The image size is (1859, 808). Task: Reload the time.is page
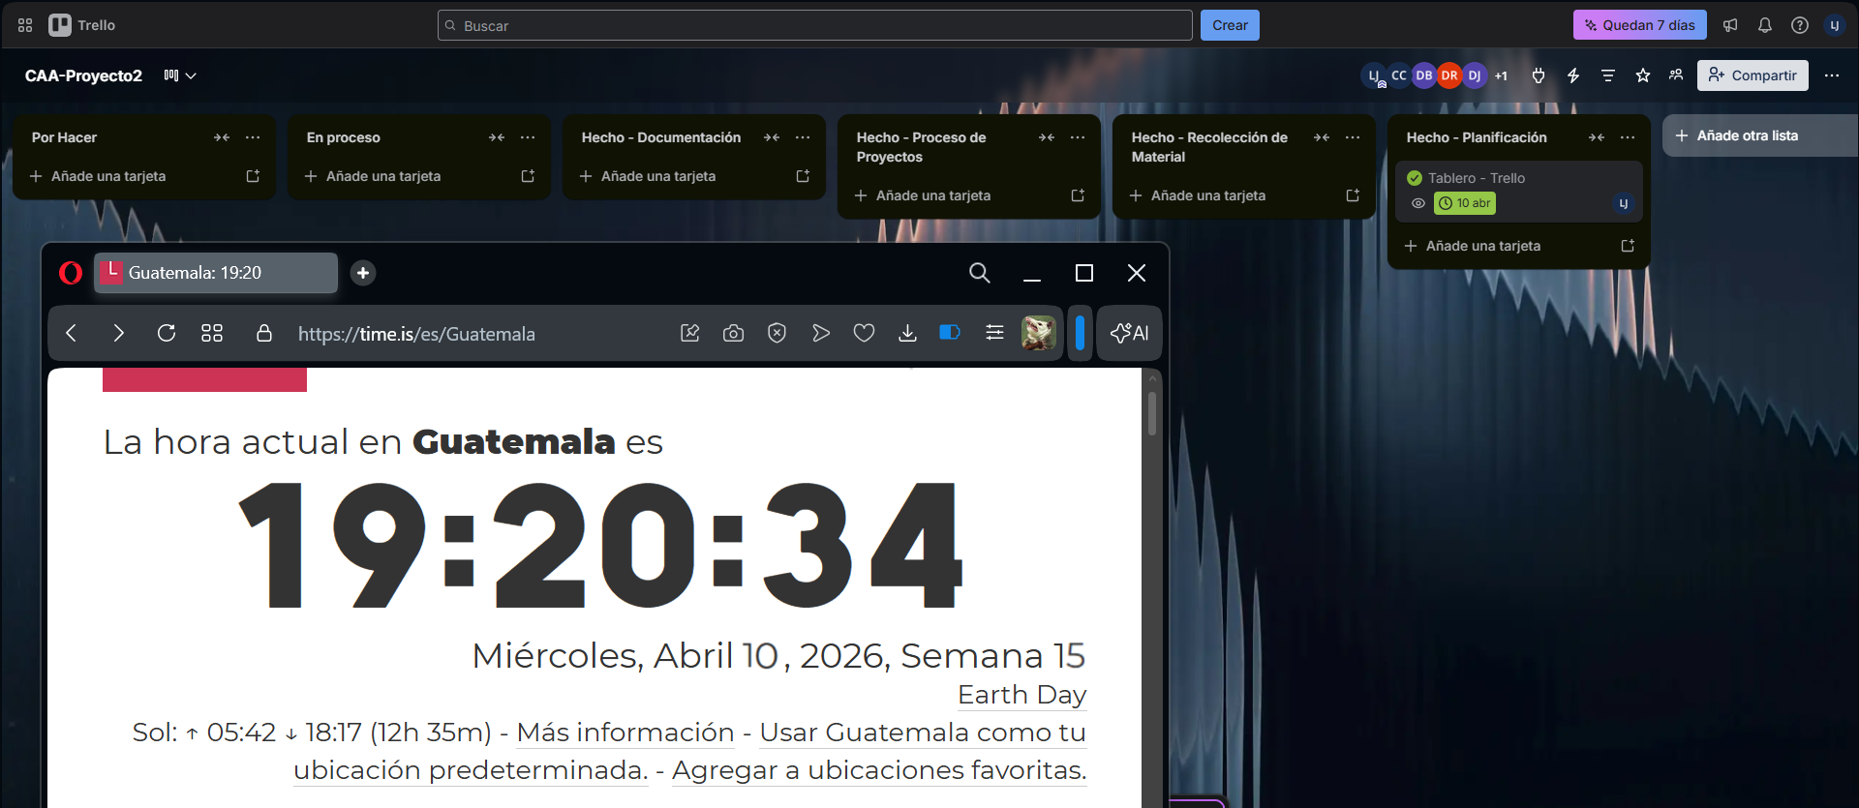[167, 333]
